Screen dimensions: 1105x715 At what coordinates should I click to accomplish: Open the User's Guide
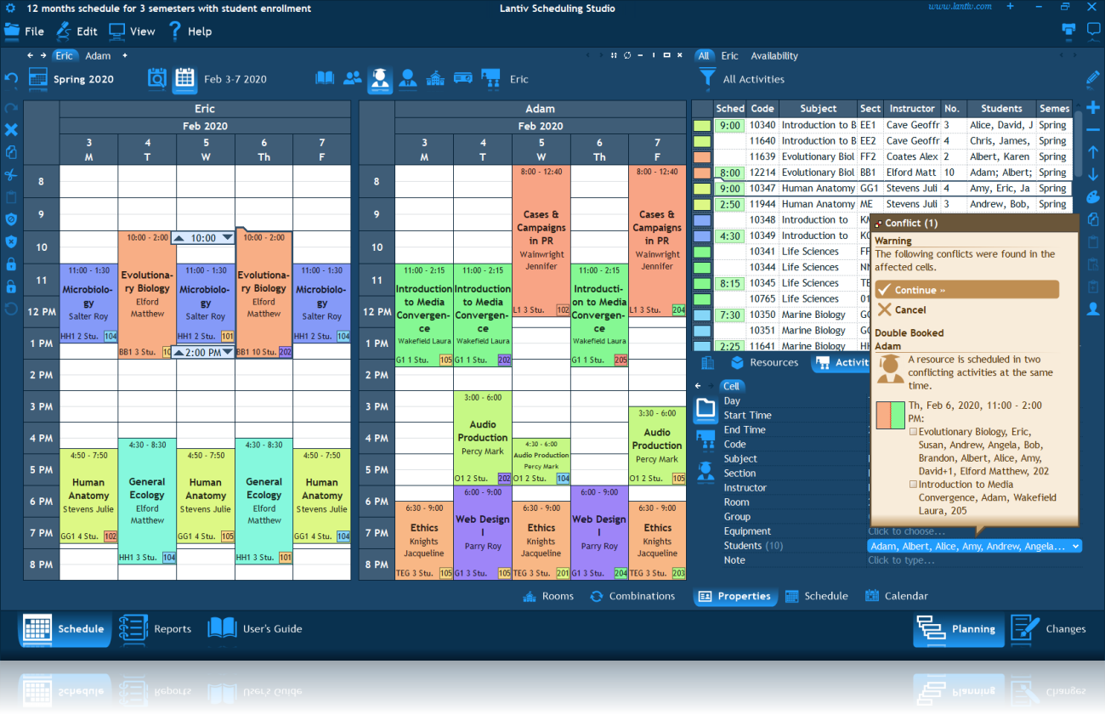pyautogui.click(x=255, y=629)
